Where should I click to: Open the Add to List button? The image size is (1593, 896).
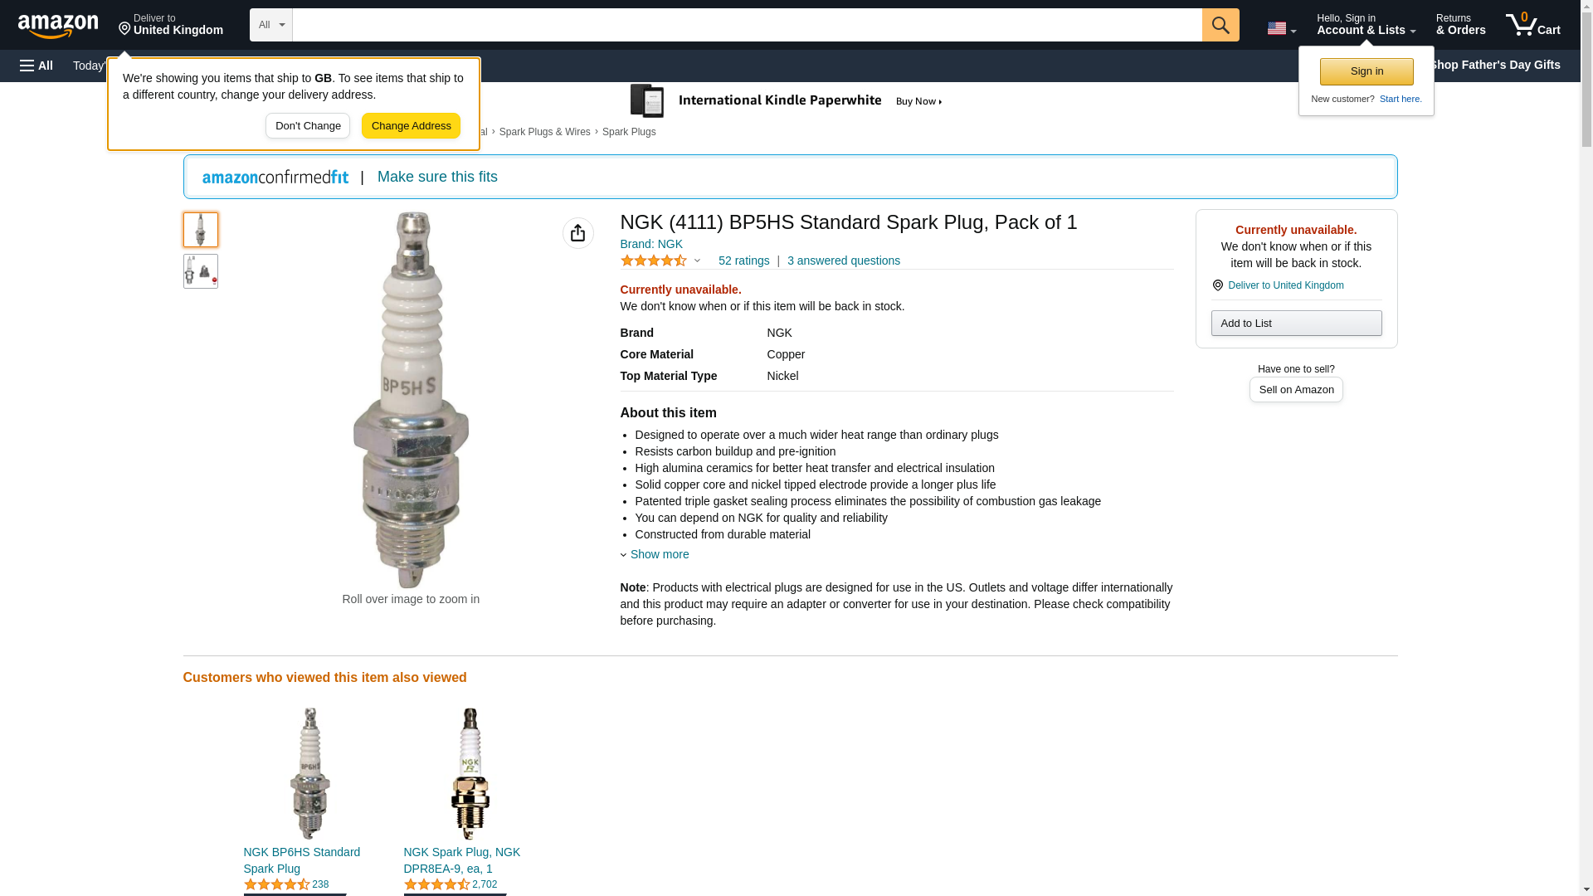click(1296, 323)
